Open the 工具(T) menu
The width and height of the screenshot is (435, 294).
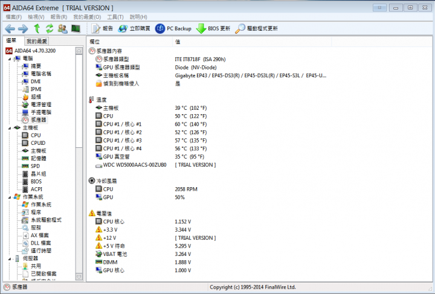pyautogui.click(x=115, y=17)
